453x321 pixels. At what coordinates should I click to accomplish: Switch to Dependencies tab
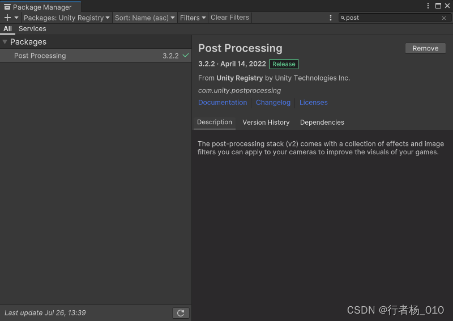[322, 123]
